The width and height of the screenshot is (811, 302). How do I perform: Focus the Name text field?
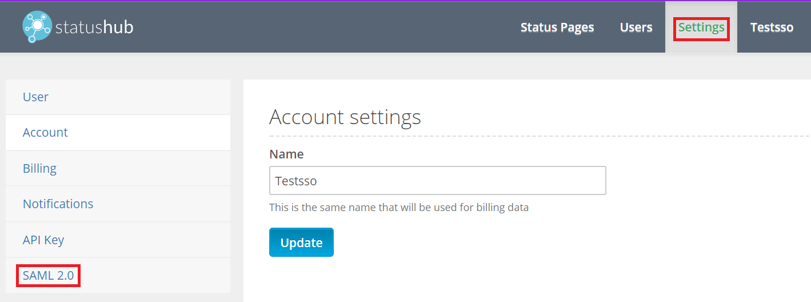coord(437,181)
